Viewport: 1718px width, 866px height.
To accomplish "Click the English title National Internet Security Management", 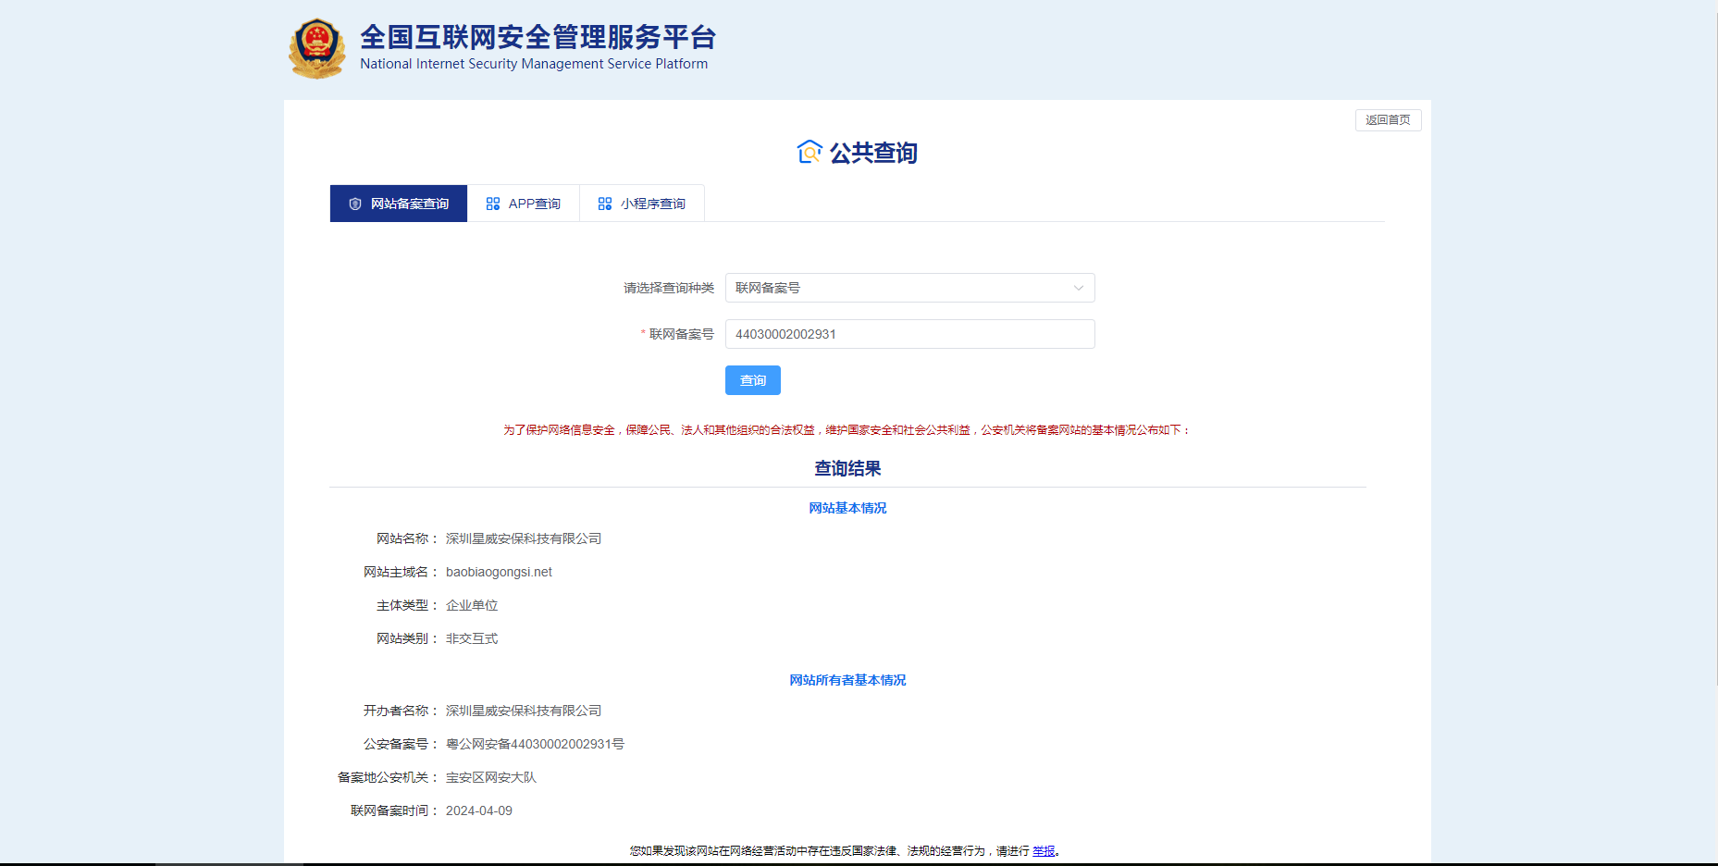I will (x=534, y=64).
